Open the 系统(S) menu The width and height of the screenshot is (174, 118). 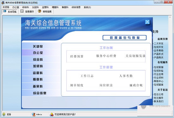click(x=87, y=7)
